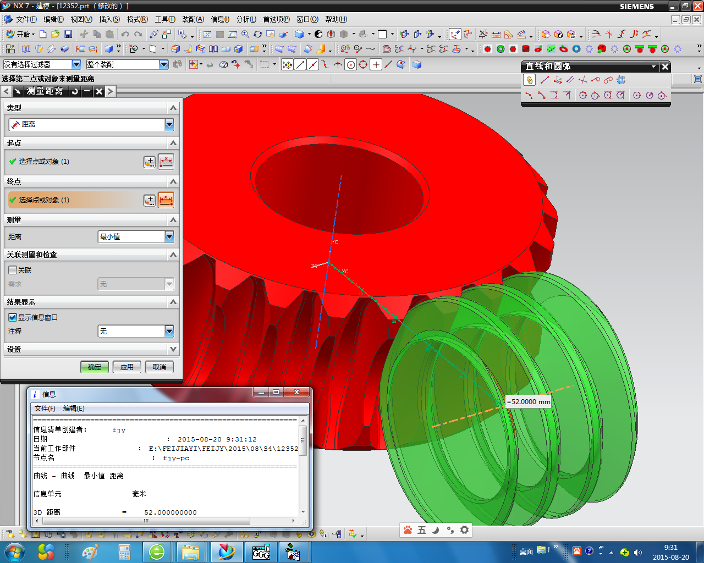Click 选择点或对象 (1) under 起点
704x563 pixels.
coord(44,162)
